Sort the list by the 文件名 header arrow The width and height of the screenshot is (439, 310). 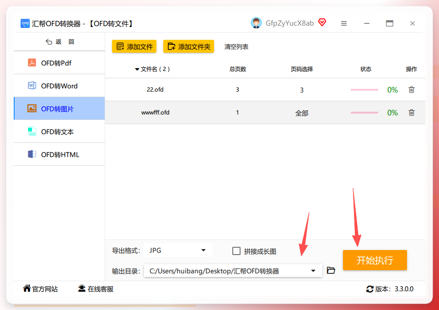pyautogui.click(x=137, y=69)
